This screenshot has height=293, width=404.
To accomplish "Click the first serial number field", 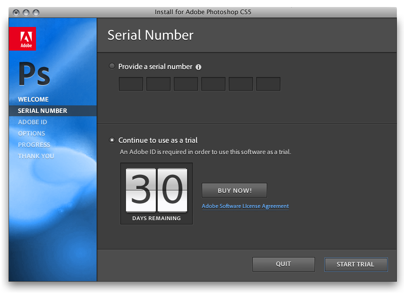I will [131, 84].
